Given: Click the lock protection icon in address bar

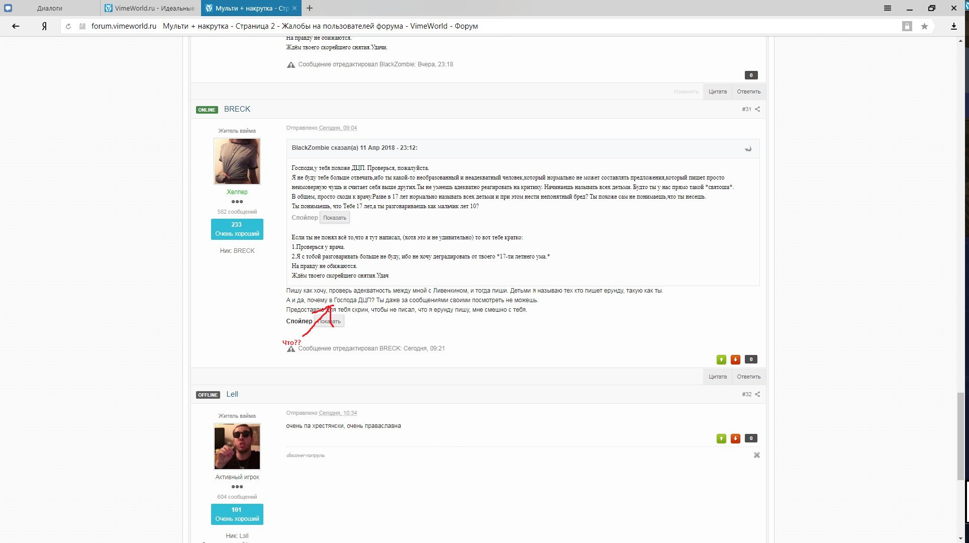Looking at the screenshot, I should tap(907, 26).
